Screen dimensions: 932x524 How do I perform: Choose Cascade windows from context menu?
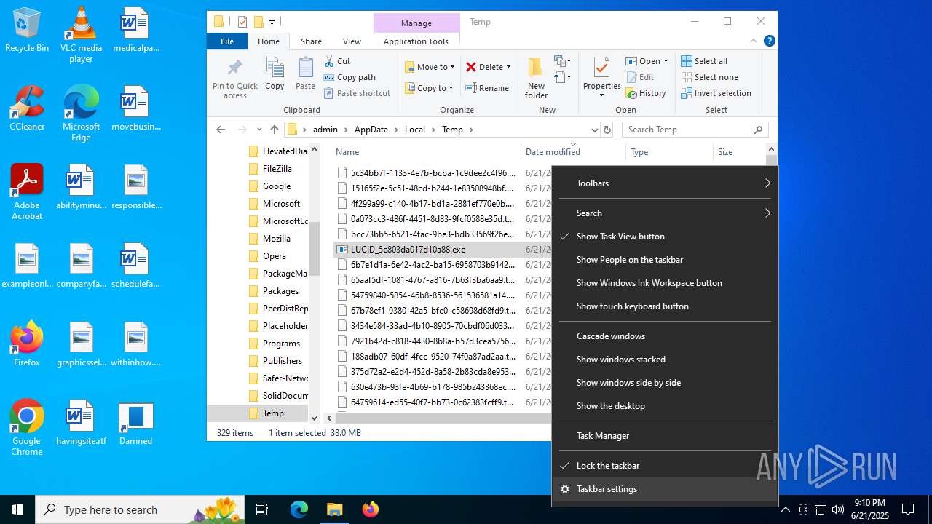[x=665, y=336]
